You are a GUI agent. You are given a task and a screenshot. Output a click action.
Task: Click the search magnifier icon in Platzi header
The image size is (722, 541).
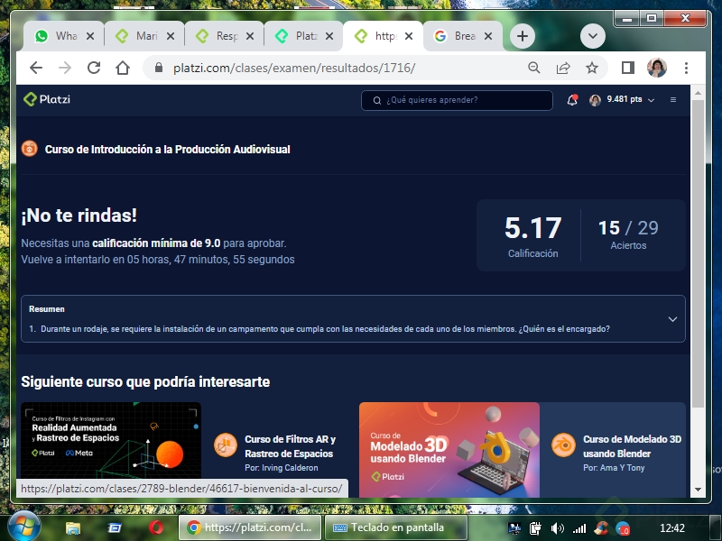tap(376, 100)
